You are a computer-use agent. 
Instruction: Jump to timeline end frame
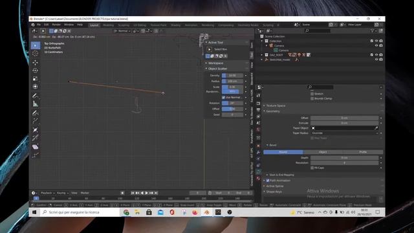tap(156, 193)
